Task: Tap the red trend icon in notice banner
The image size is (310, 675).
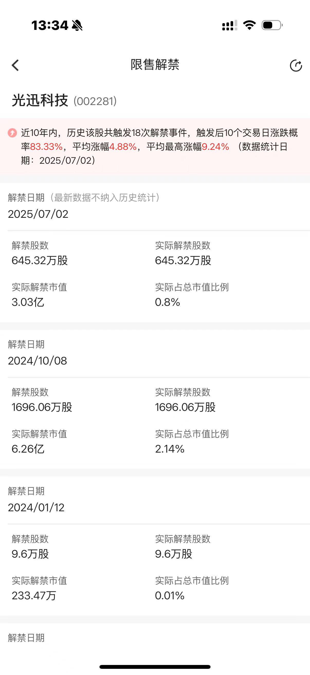Action: tap(12, 133)
